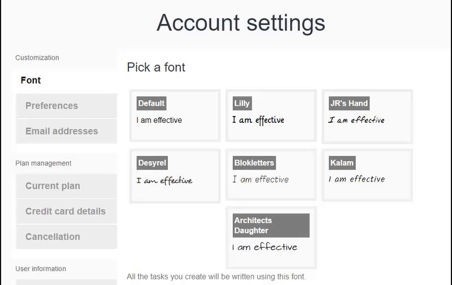Go to Email addresses settings

click(67, 131)
